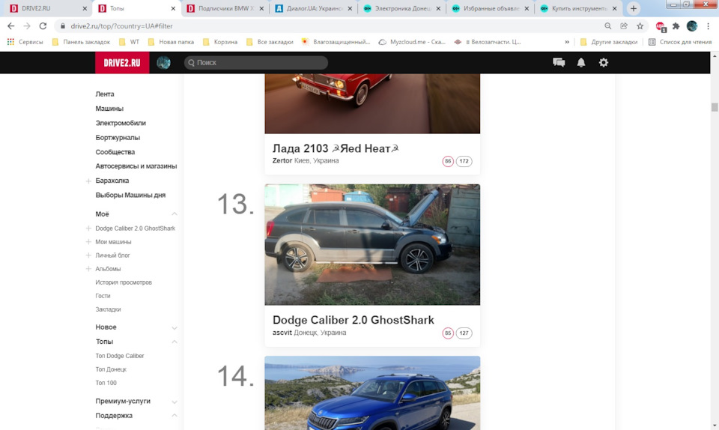719x430 pixels.
Task: Expand the Новое section chevron
Action: pos(175,328)
